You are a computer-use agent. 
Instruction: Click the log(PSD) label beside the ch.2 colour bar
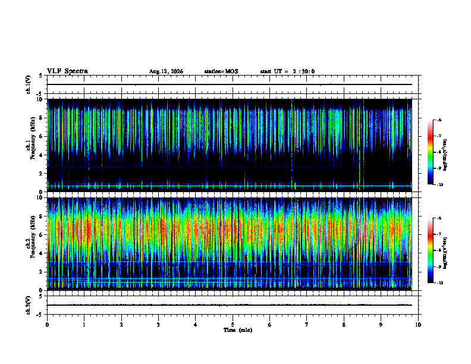click(x=445, y=253)
